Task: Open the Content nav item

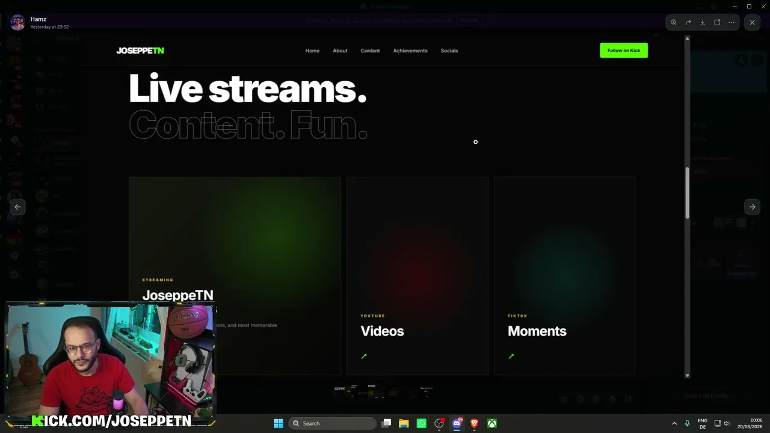Action: [x=370, y=51]
